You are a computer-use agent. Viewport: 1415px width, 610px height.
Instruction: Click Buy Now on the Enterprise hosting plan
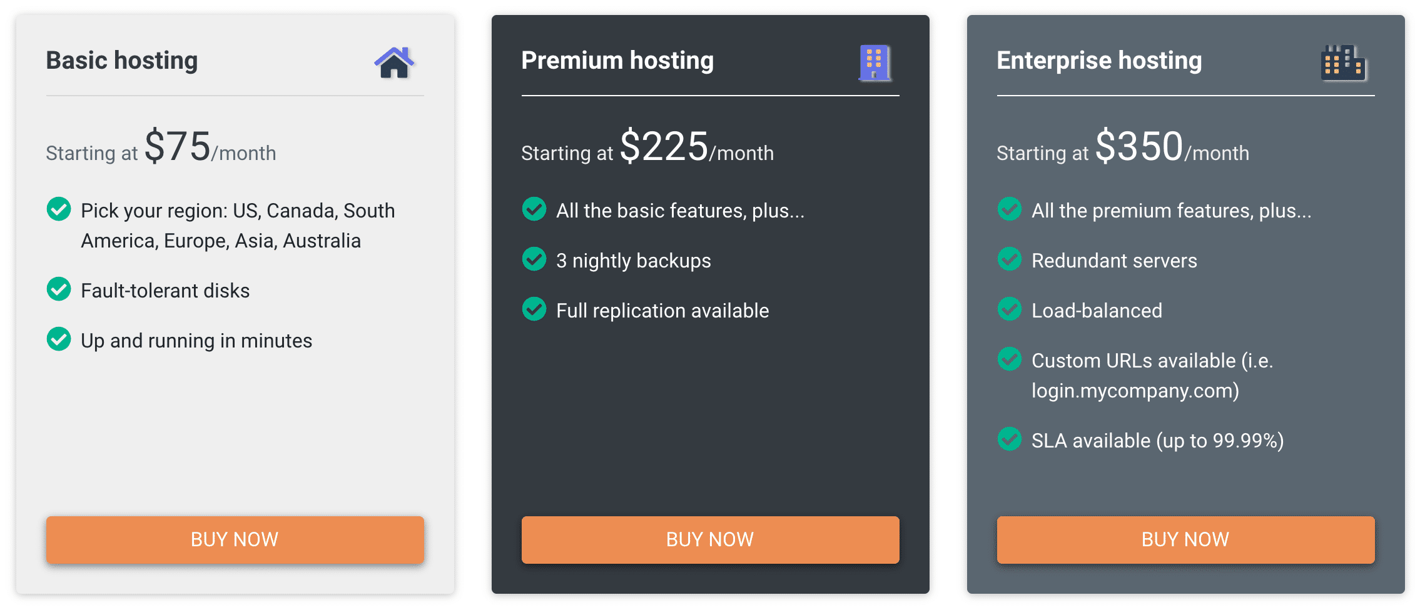[x=1185, y=539]
